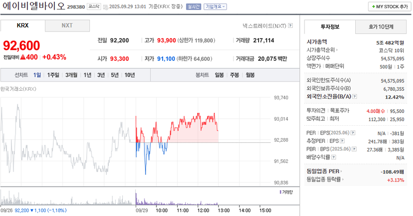Show the 월봉 candlestick chart
Screen dimensions: 413x216
click(250, 75)
